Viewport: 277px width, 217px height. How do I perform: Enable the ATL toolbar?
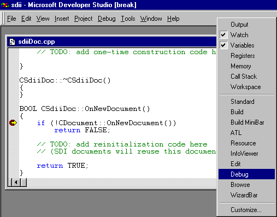pos(246,133)
